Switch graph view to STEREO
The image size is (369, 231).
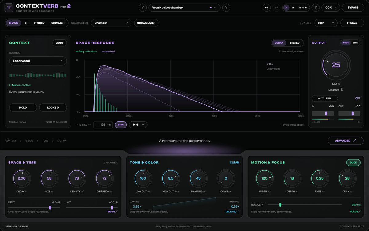[x=295, y=43]
